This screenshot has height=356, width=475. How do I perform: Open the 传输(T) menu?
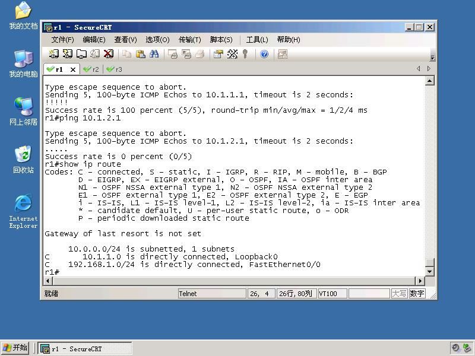(189, 40)
